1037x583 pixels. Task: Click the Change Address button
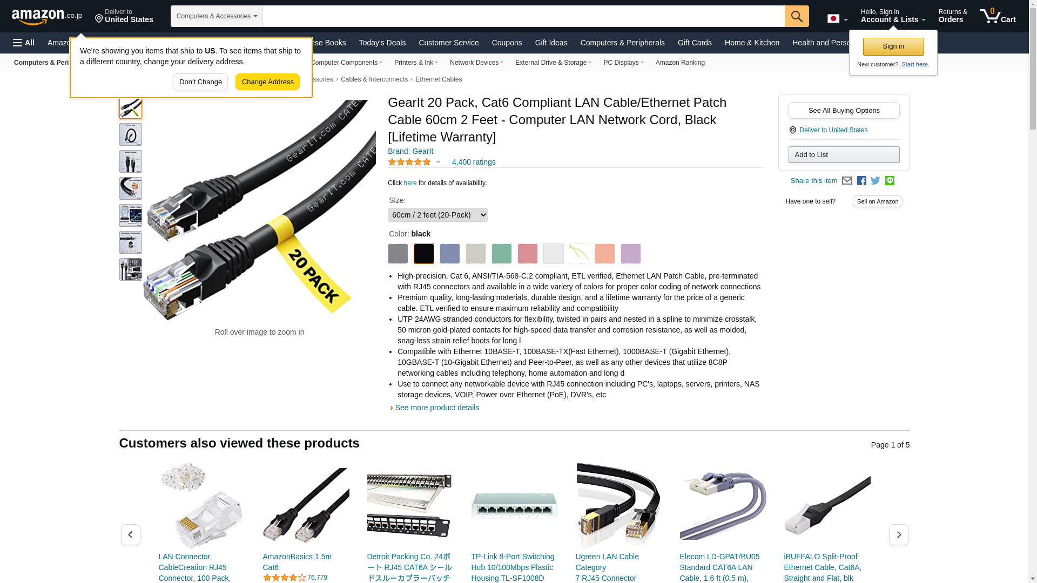[x=267, y=82]
